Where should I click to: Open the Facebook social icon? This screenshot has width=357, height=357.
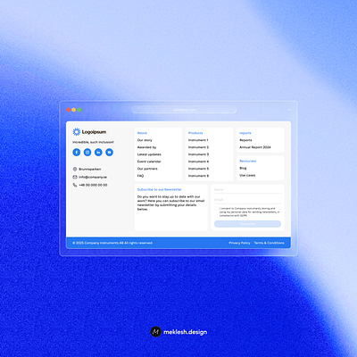(x=77, y=153)
